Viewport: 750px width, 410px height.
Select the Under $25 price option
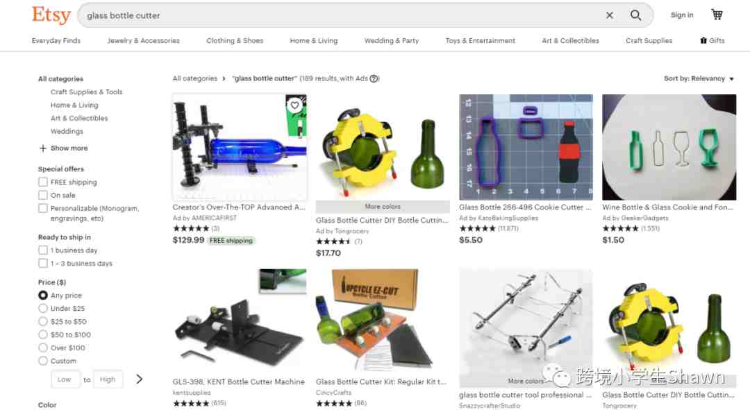(43, 308)
